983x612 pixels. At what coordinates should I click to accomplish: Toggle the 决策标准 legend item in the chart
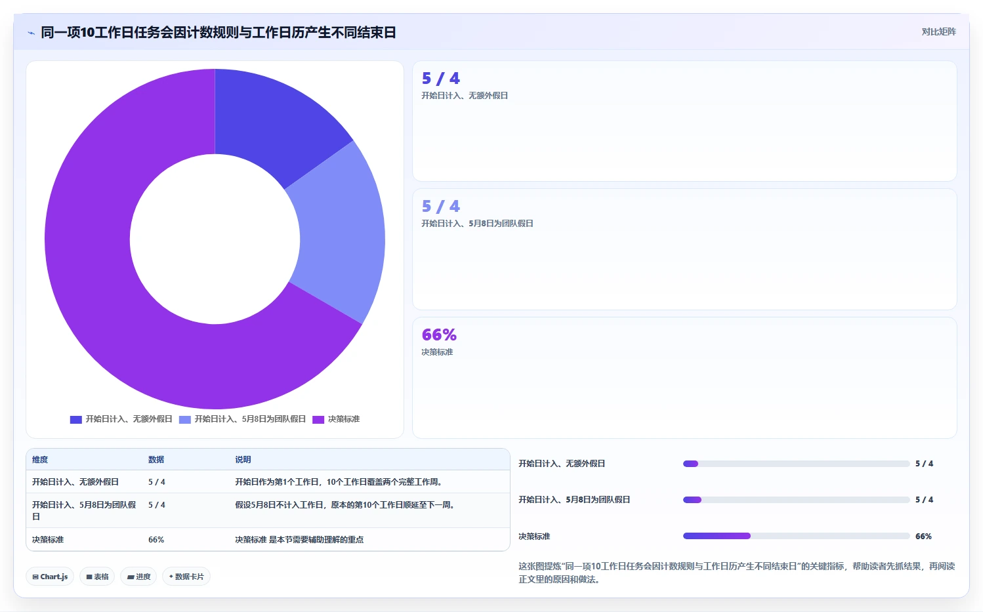coord(336,419)
